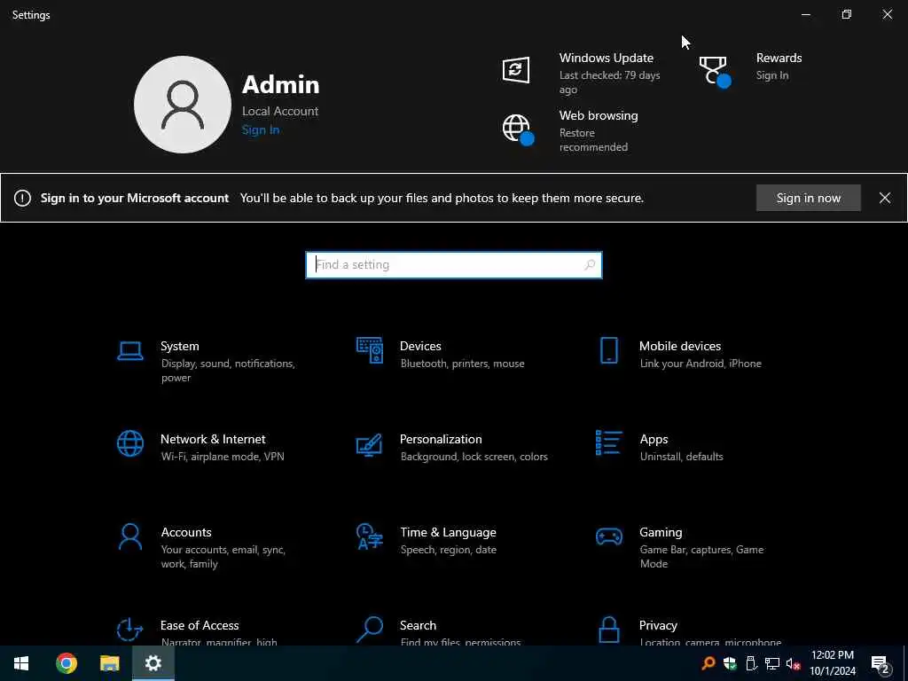908x681 pixels.
Task: Open the Privacy padlock icon
Action: 608,630
